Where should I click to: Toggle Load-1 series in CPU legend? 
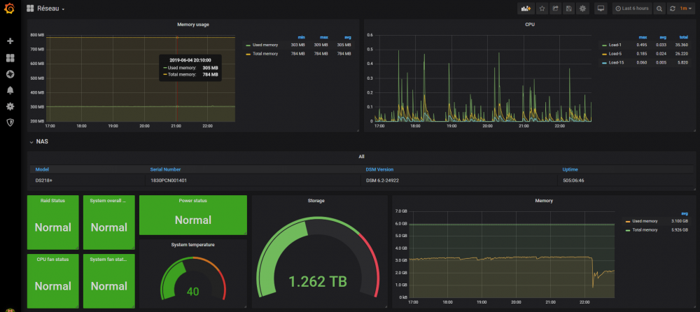(x=613, y=45)
